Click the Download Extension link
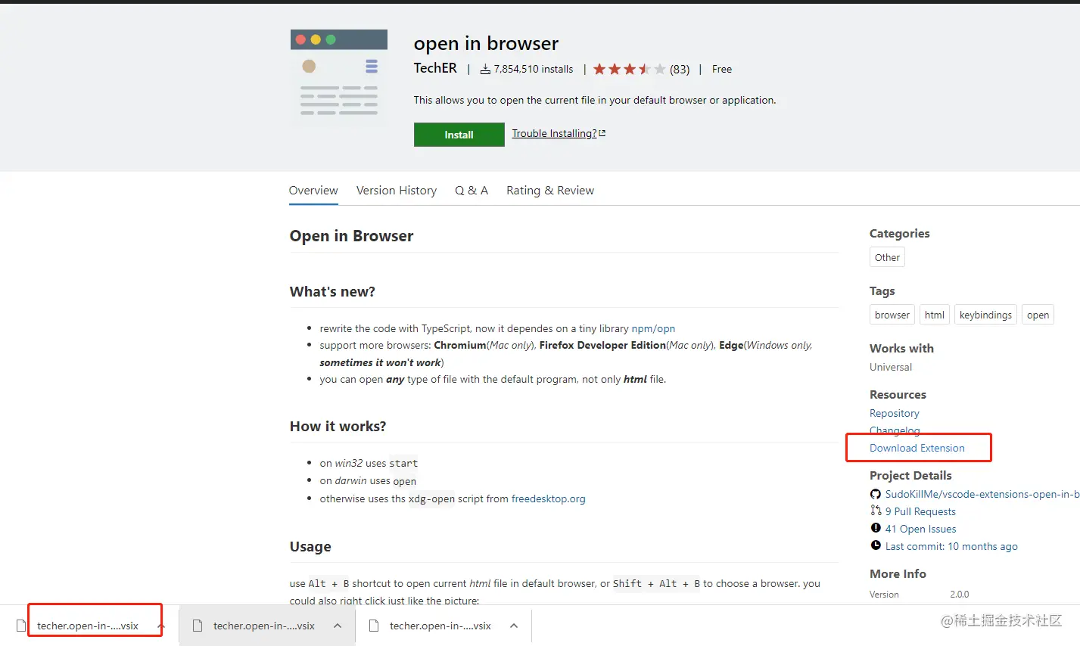Viewport: 1080px width, 646px height. pos(917,448)
